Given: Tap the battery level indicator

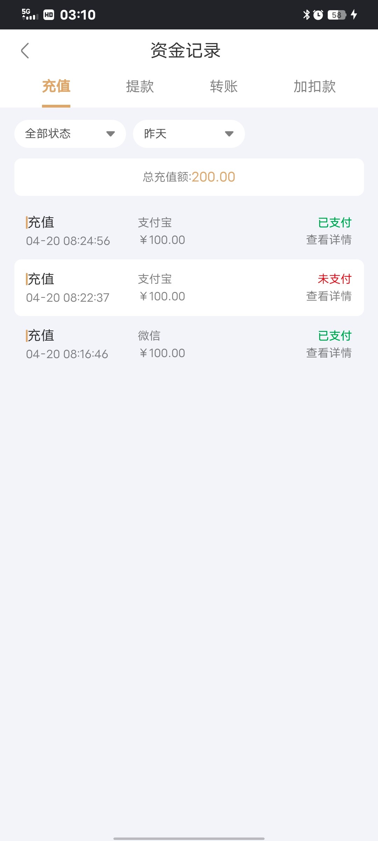Looking at the screenshot, I should tap(337, 15).
